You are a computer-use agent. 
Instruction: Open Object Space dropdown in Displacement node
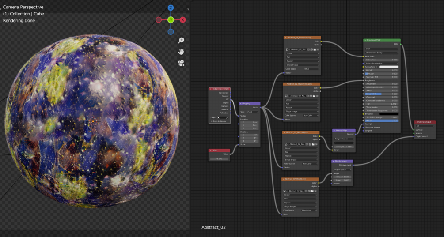(x=342, y=169)
